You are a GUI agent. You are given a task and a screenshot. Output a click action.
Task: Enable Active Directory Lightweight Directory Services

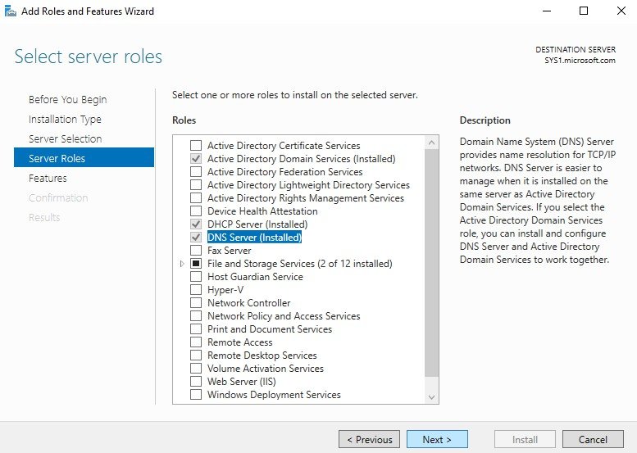196,184
